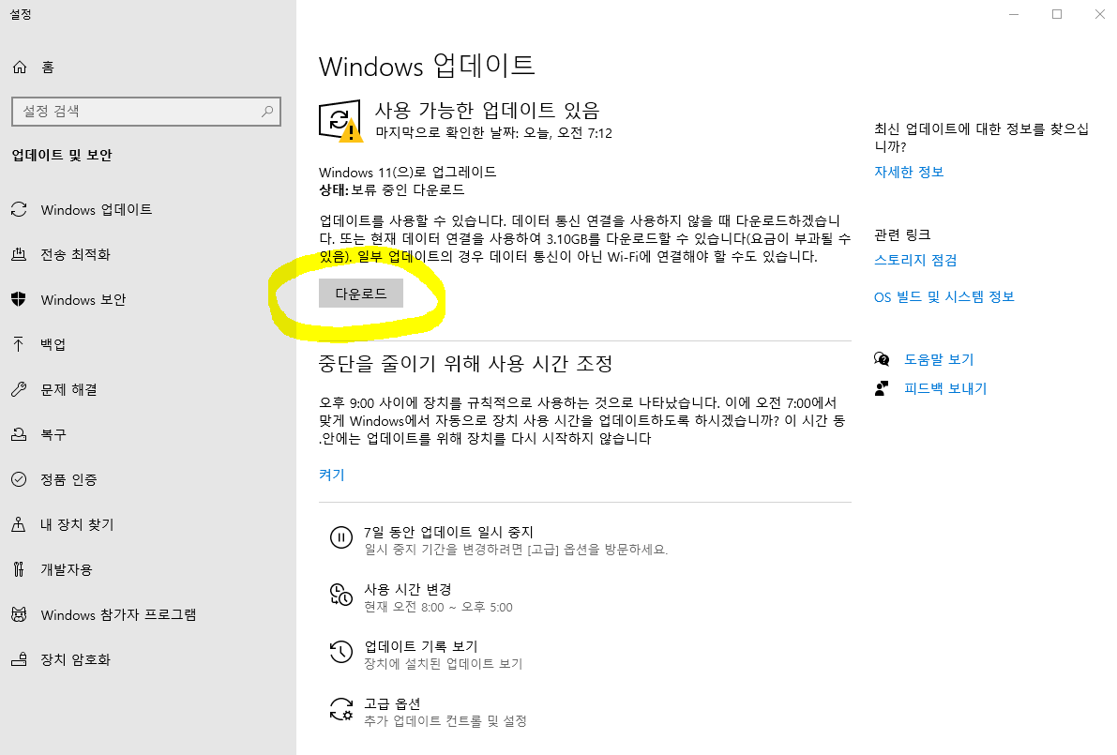Open 사용 시간 변경 option
Screen dimensions: 1117x755
point(407,589)
